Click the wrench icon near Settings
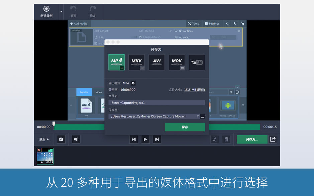 pyautogui.click(x=234, y=23)
